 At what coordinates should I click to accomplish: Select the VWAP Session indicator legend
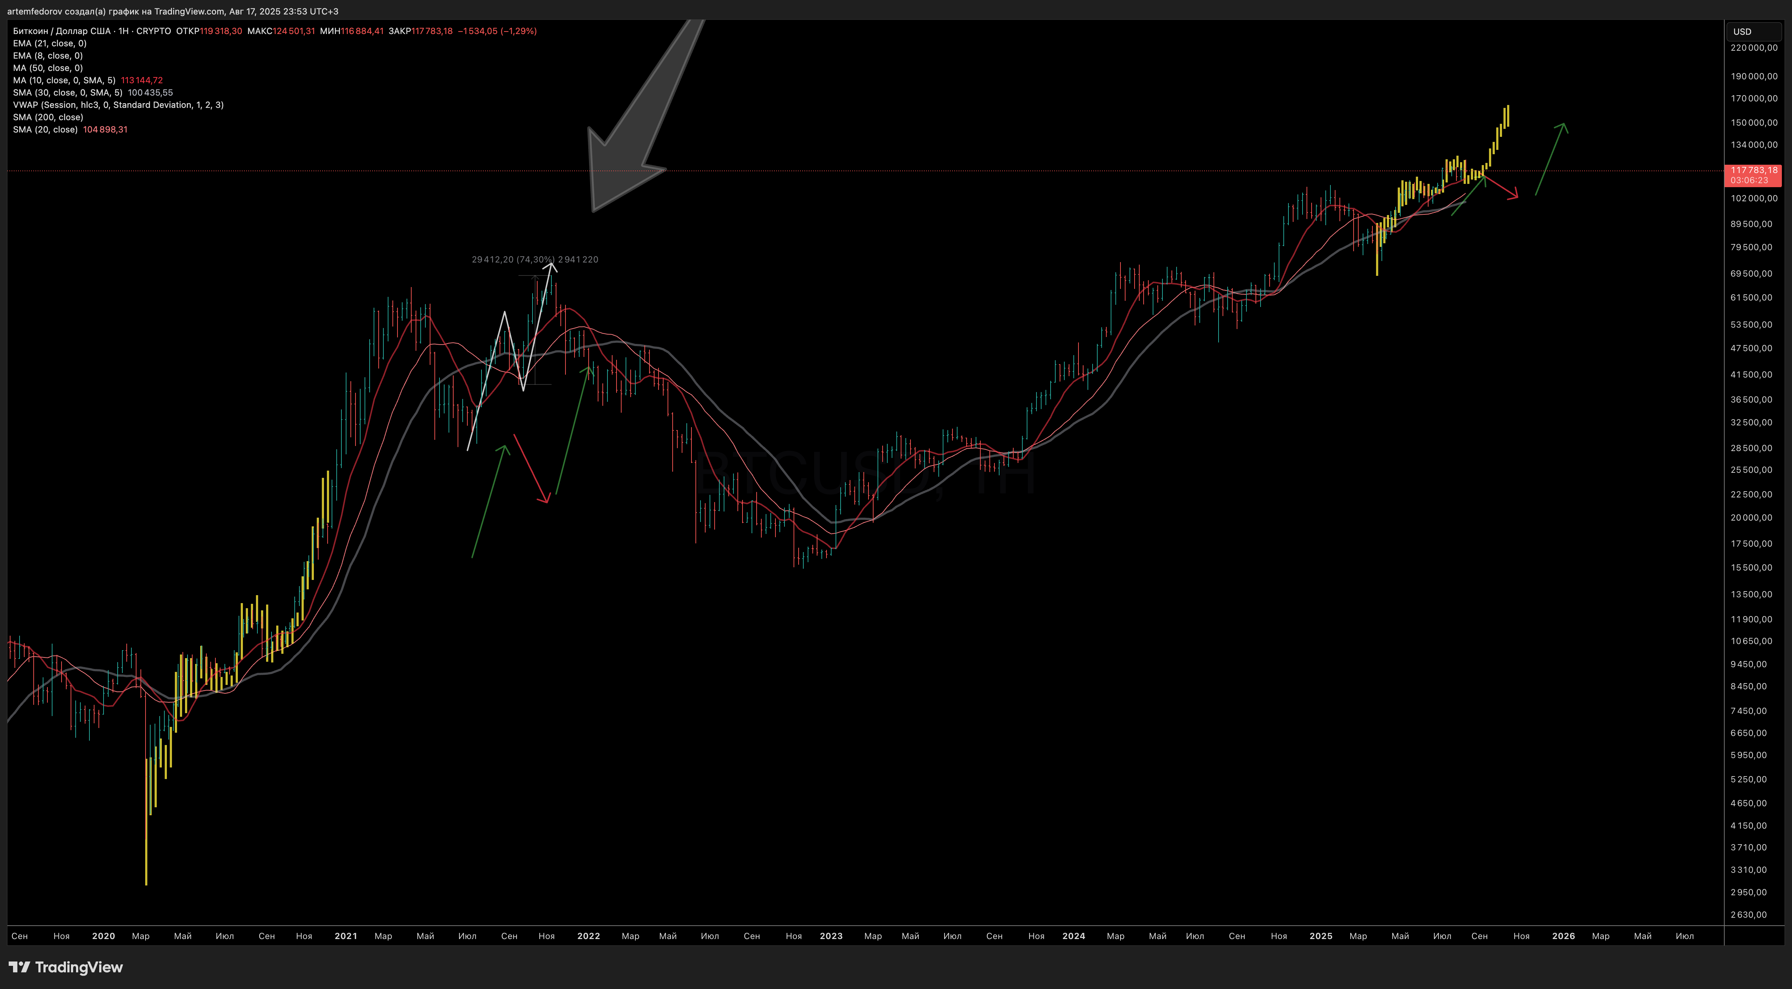118,105
